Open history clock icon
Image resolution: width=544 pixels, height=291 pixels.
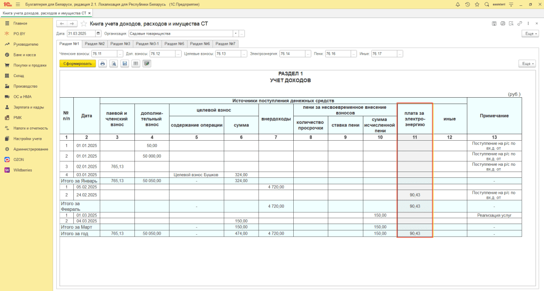point(467,4)
